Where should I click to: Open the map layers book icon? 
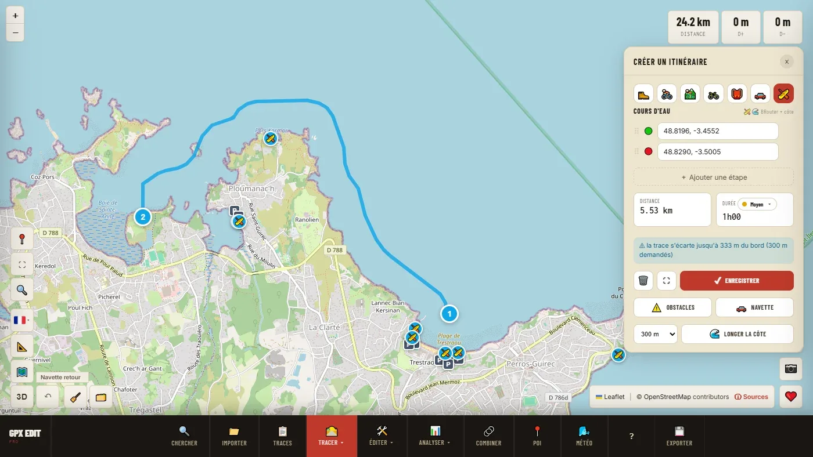[22, 372]
